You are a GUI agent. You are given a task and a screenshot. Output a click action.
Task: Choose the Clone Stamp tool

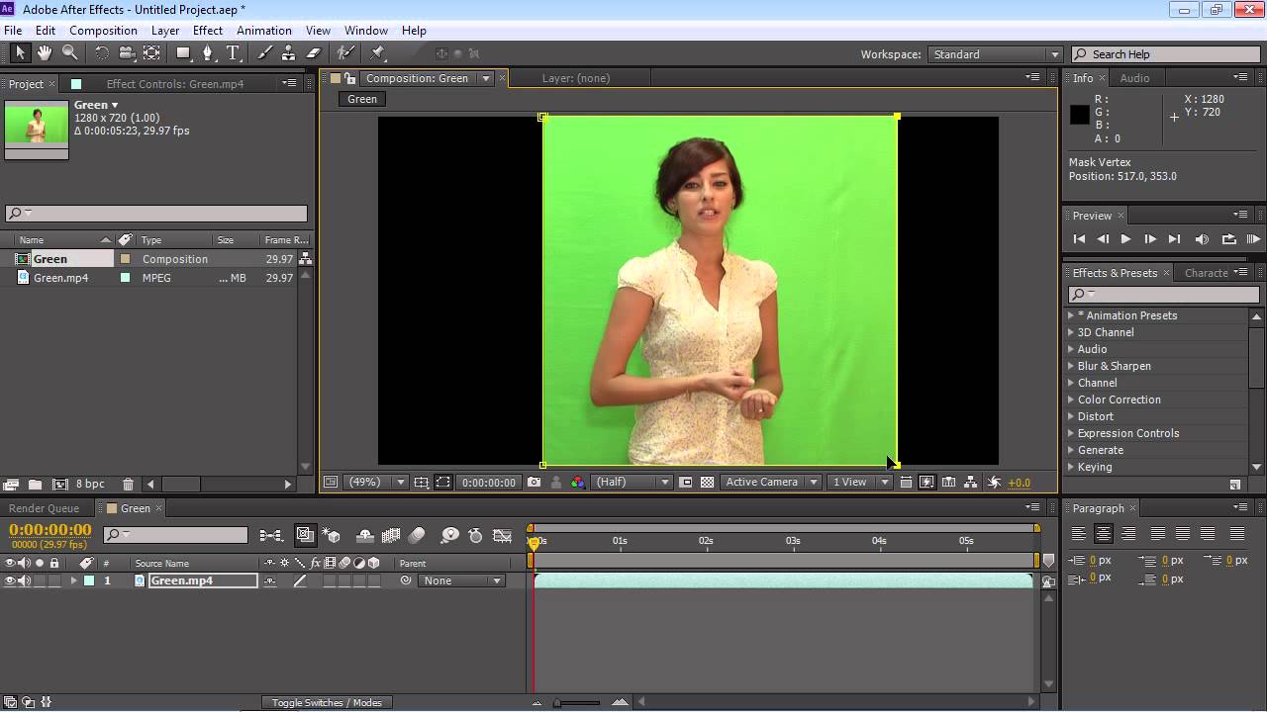coord(288,53)
